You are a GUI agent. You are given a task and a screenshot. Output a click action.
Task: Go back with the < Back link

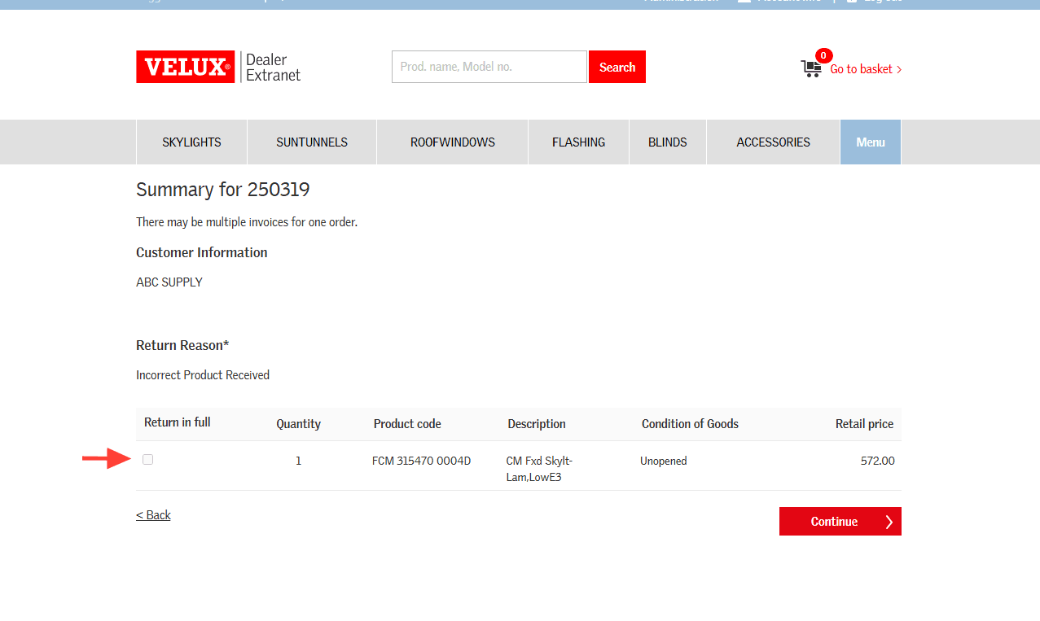coord(153,515)
